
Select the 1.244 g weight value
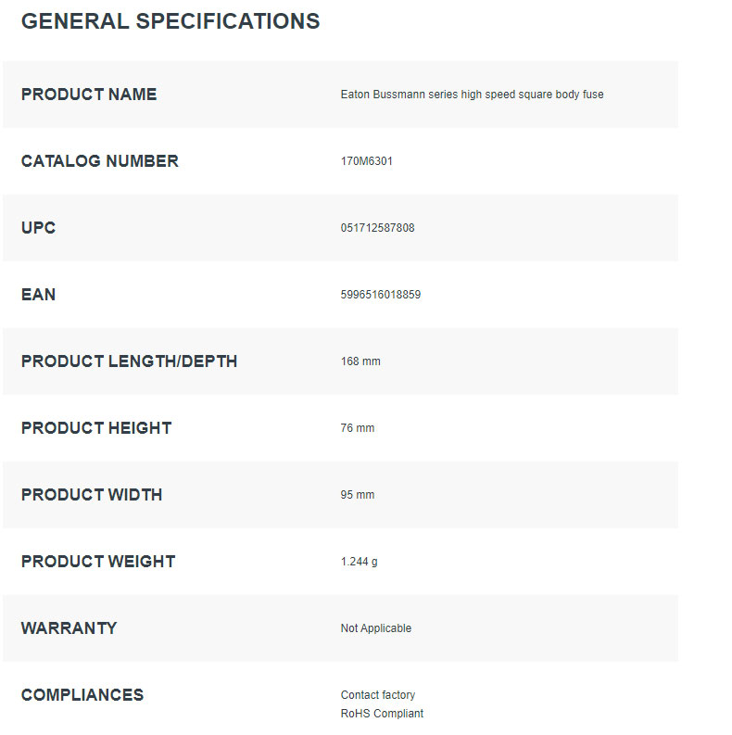tap(360, 562)
